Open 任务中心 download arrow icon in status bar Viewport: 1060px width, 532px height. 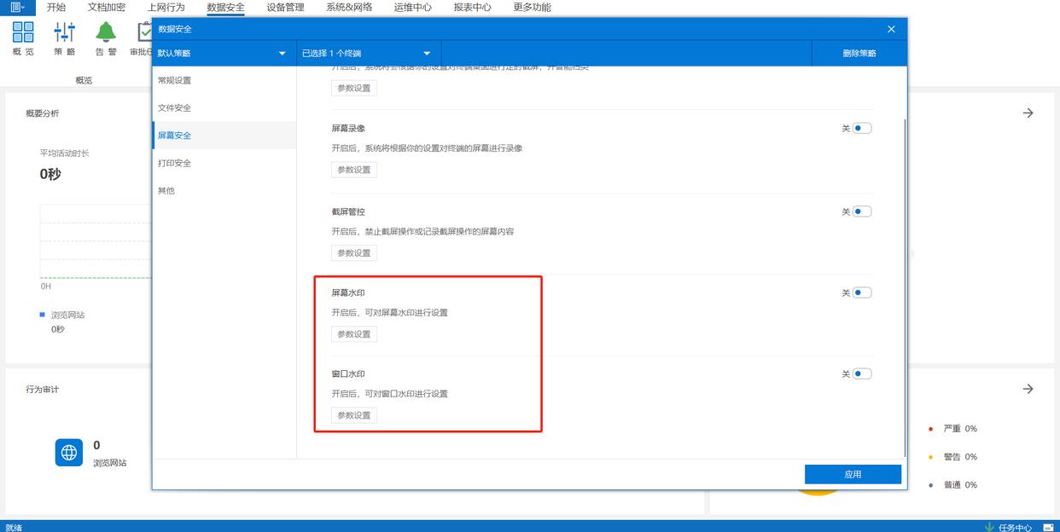990,527
